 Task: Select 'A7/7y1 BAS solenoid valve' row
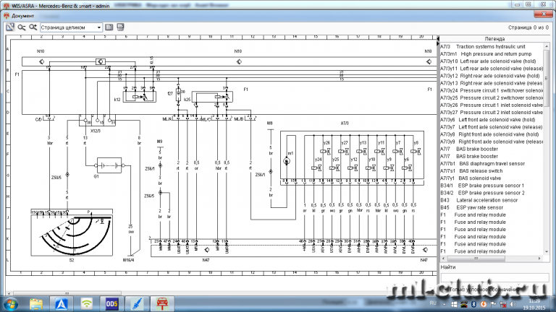click(492, 178)
